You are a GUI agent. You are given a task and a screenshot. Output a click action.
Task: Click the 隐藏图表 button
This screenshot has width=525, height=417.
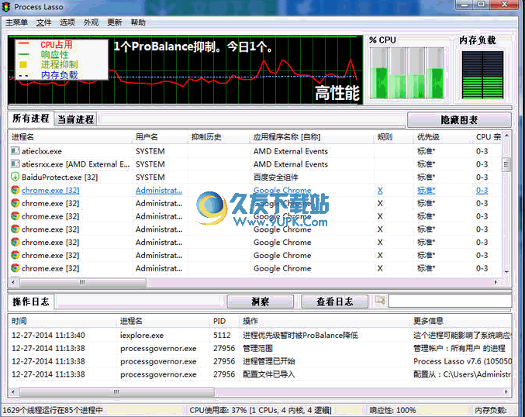coord(459,120)
